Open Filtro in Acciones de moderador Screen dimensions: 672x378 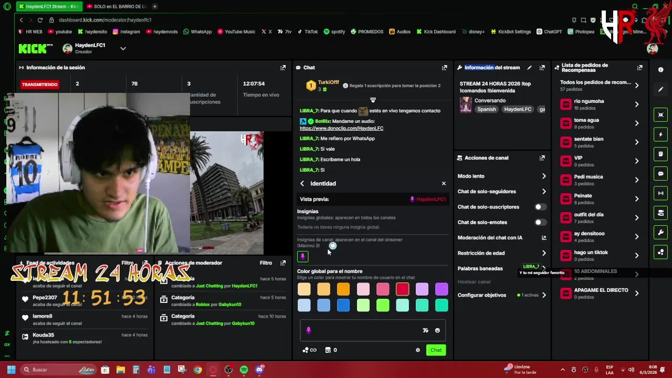pyautogui.click(x=266, y=262)
